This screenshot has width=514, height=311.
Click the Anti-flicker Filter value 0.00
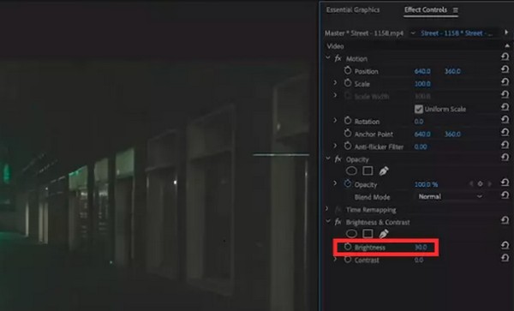click(421, 147)
